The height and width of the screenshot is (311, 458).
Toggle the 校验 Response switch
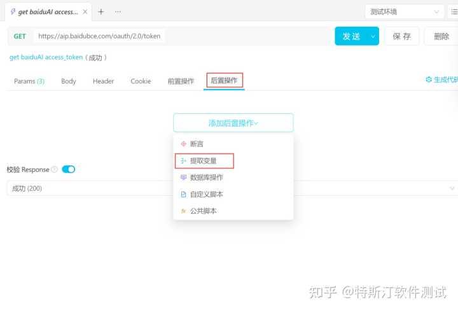pos(69,169)
